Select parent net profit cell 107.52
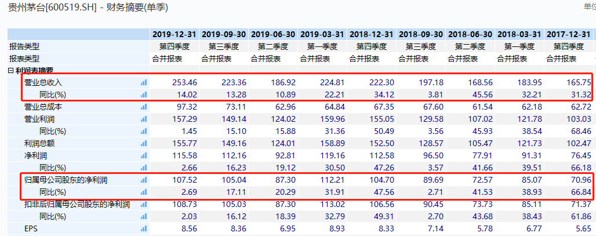The width and height of the screenshot is (596, 236). point(185,180)
